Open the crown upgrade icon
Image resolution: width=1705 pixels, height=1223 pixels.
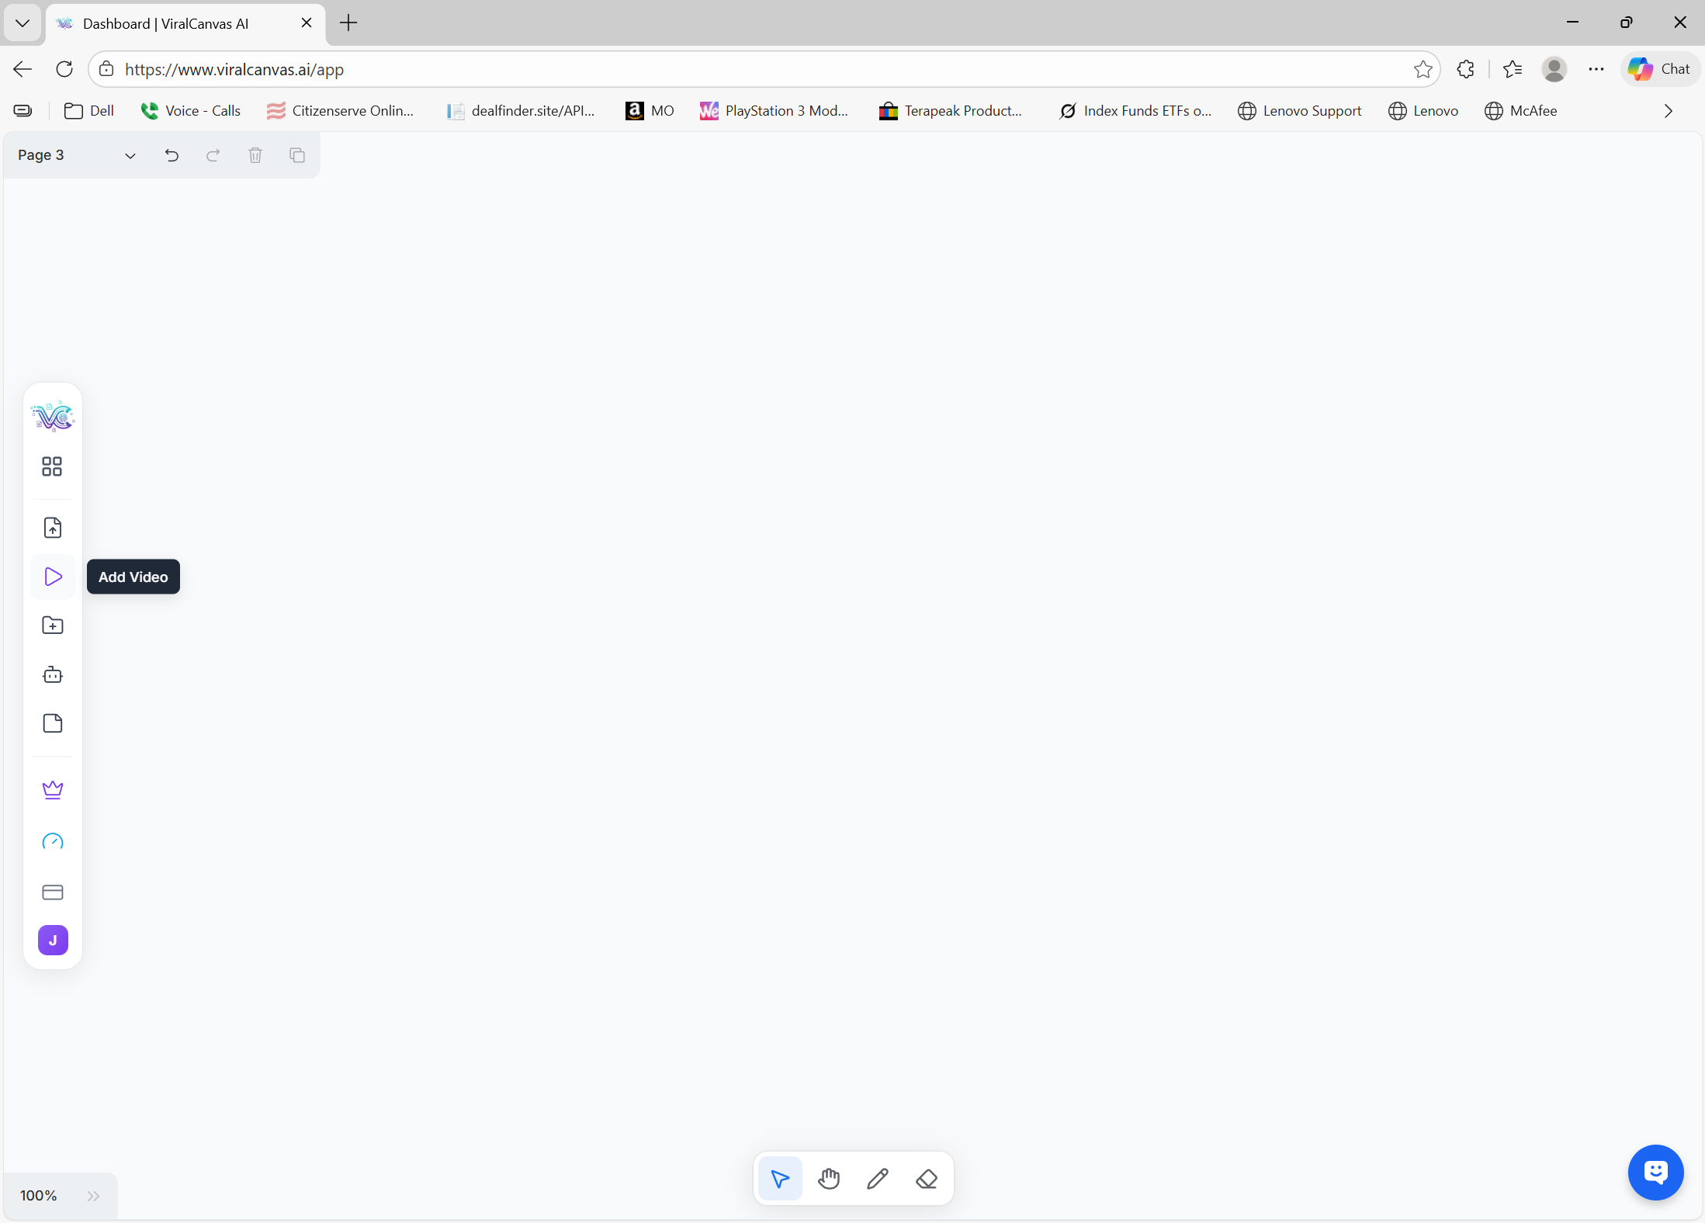point(53,789)
